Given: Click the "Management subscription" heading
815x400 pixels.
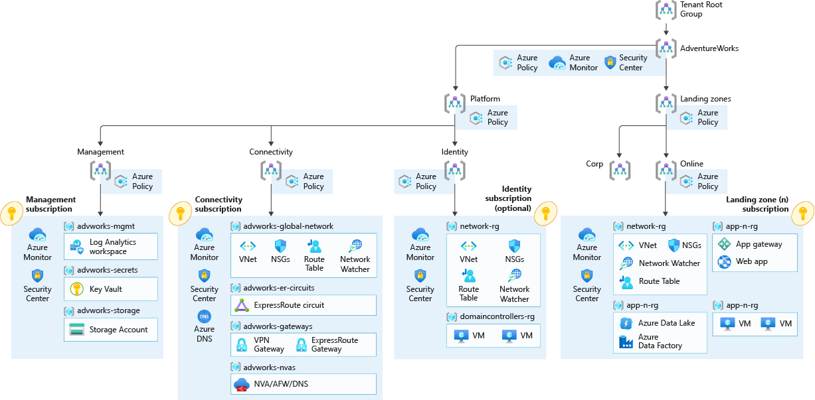Looking at the screenshot, I should point(50,204).
